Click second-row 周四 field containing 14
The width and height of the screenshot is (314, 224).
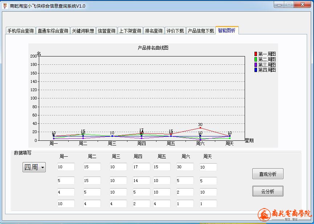[x=141, y=181]
